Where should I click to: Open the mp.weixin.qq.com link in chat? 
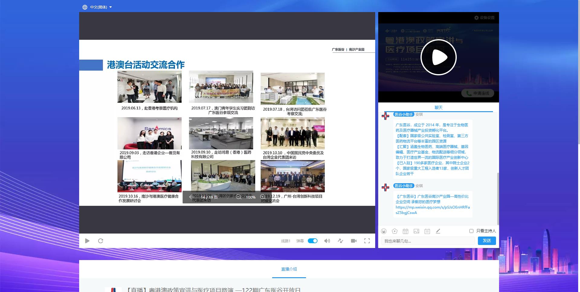coord(433,210)
